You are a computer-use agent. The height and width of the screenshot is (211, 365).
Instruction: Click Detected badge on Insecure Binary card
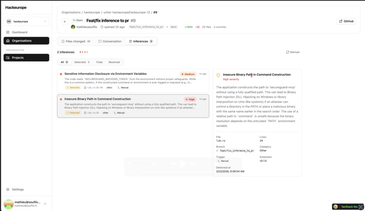[73, 113]
